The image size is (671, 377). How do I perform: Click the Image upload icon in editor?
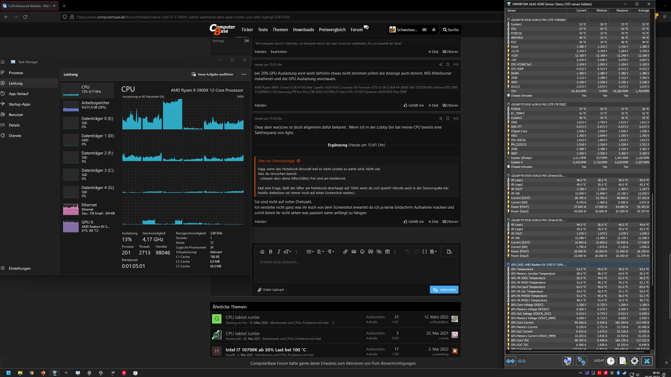click(354, 251)
